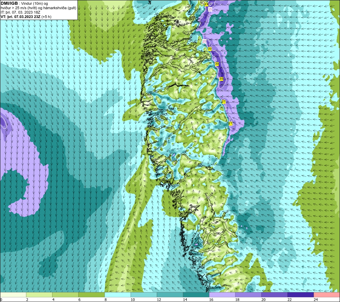
Task: Pick the 12–14 m/s teal legend swatch
Action: [170, 295]
